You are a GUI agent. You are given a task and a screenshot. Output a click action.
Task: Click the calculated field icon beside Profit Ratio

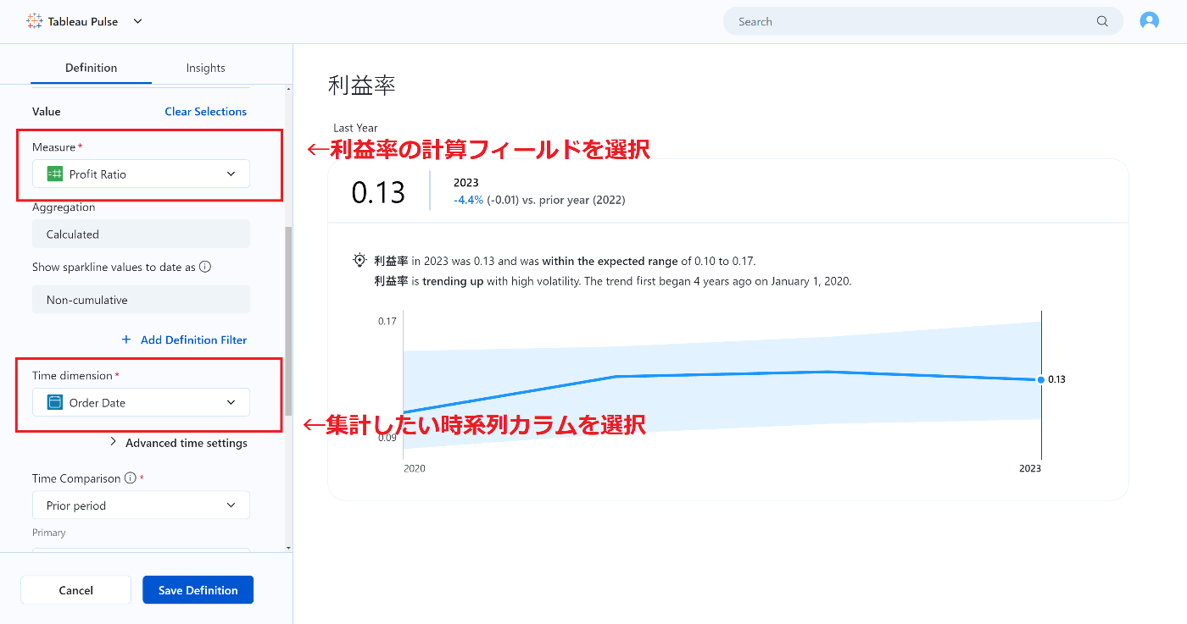pyautogui.click(x=54, y=174)
